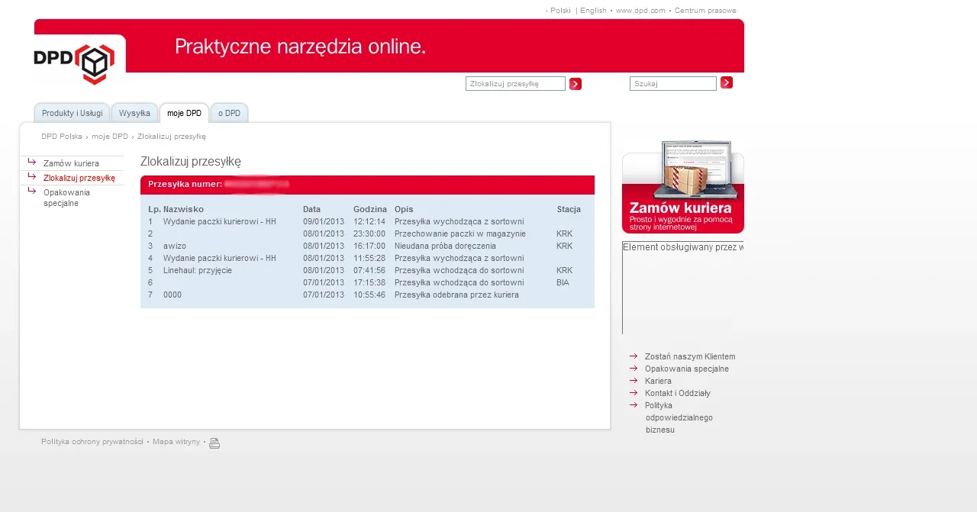Submit search with the red Szukaj arrow
Image resolution: width=977 pixels, height=512 pixels.
click(727, 82)
